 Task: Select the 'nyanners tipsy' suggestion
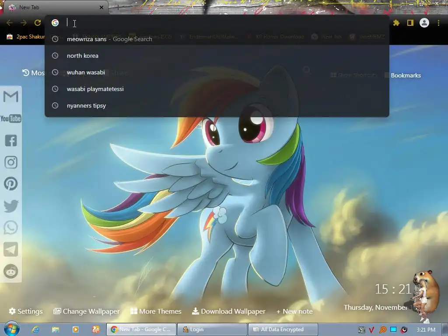(x=217, y=105)
